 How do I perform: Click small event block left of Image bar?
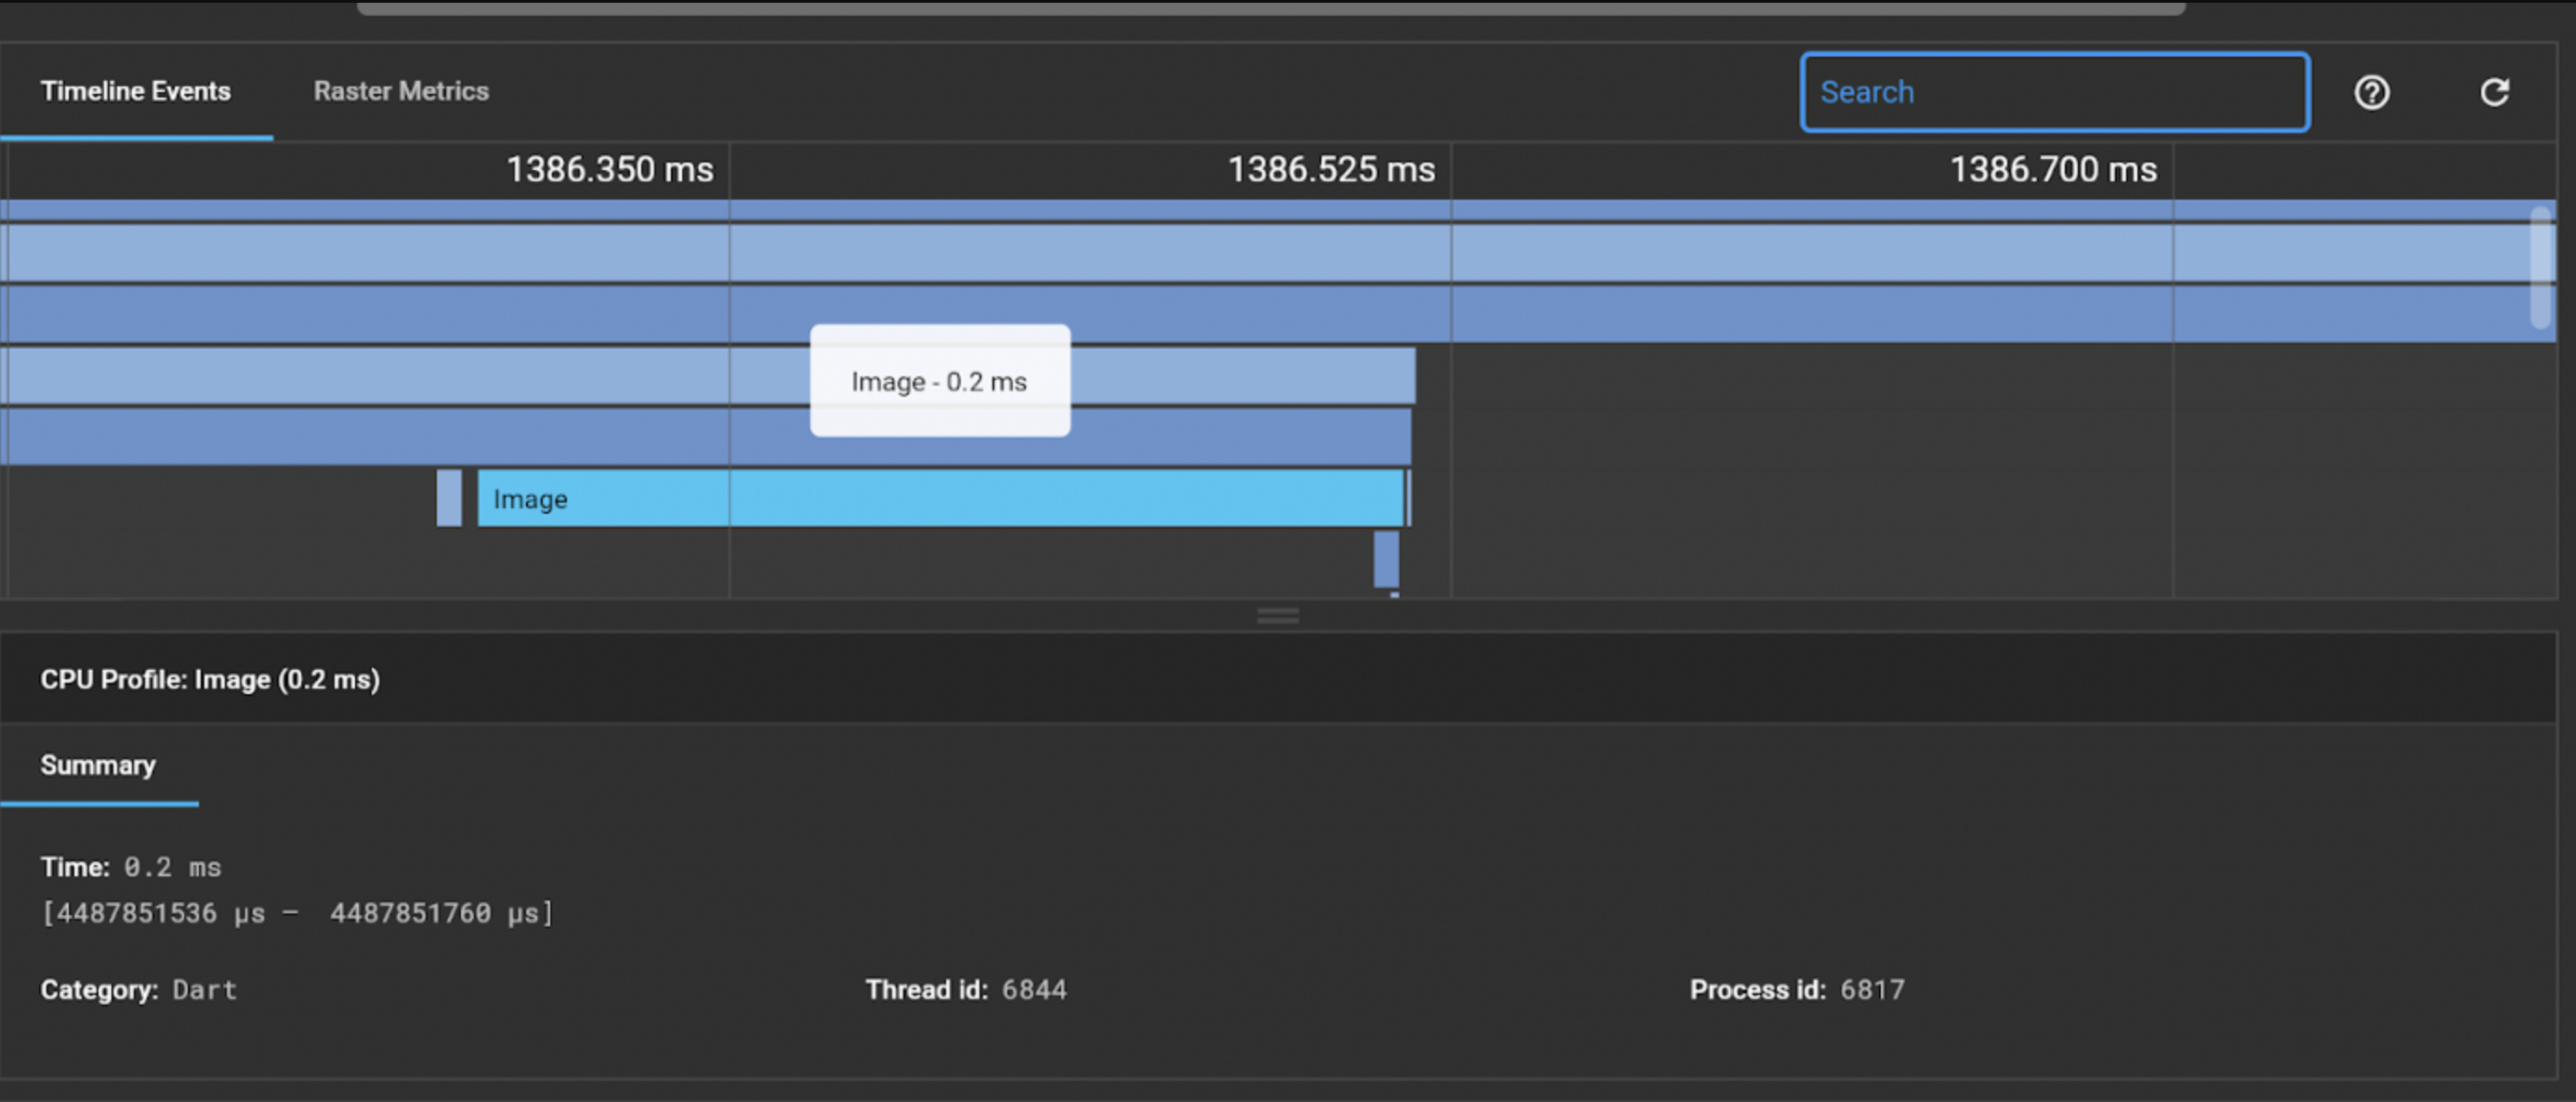tap(449, 498)
